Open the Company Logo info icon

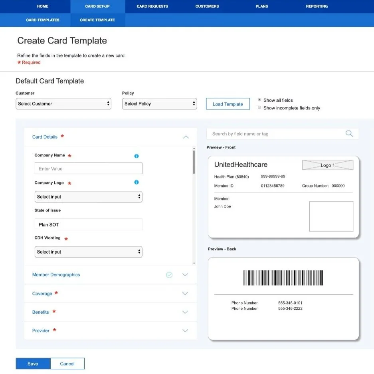pyautogui.click(x=137, y=182)
